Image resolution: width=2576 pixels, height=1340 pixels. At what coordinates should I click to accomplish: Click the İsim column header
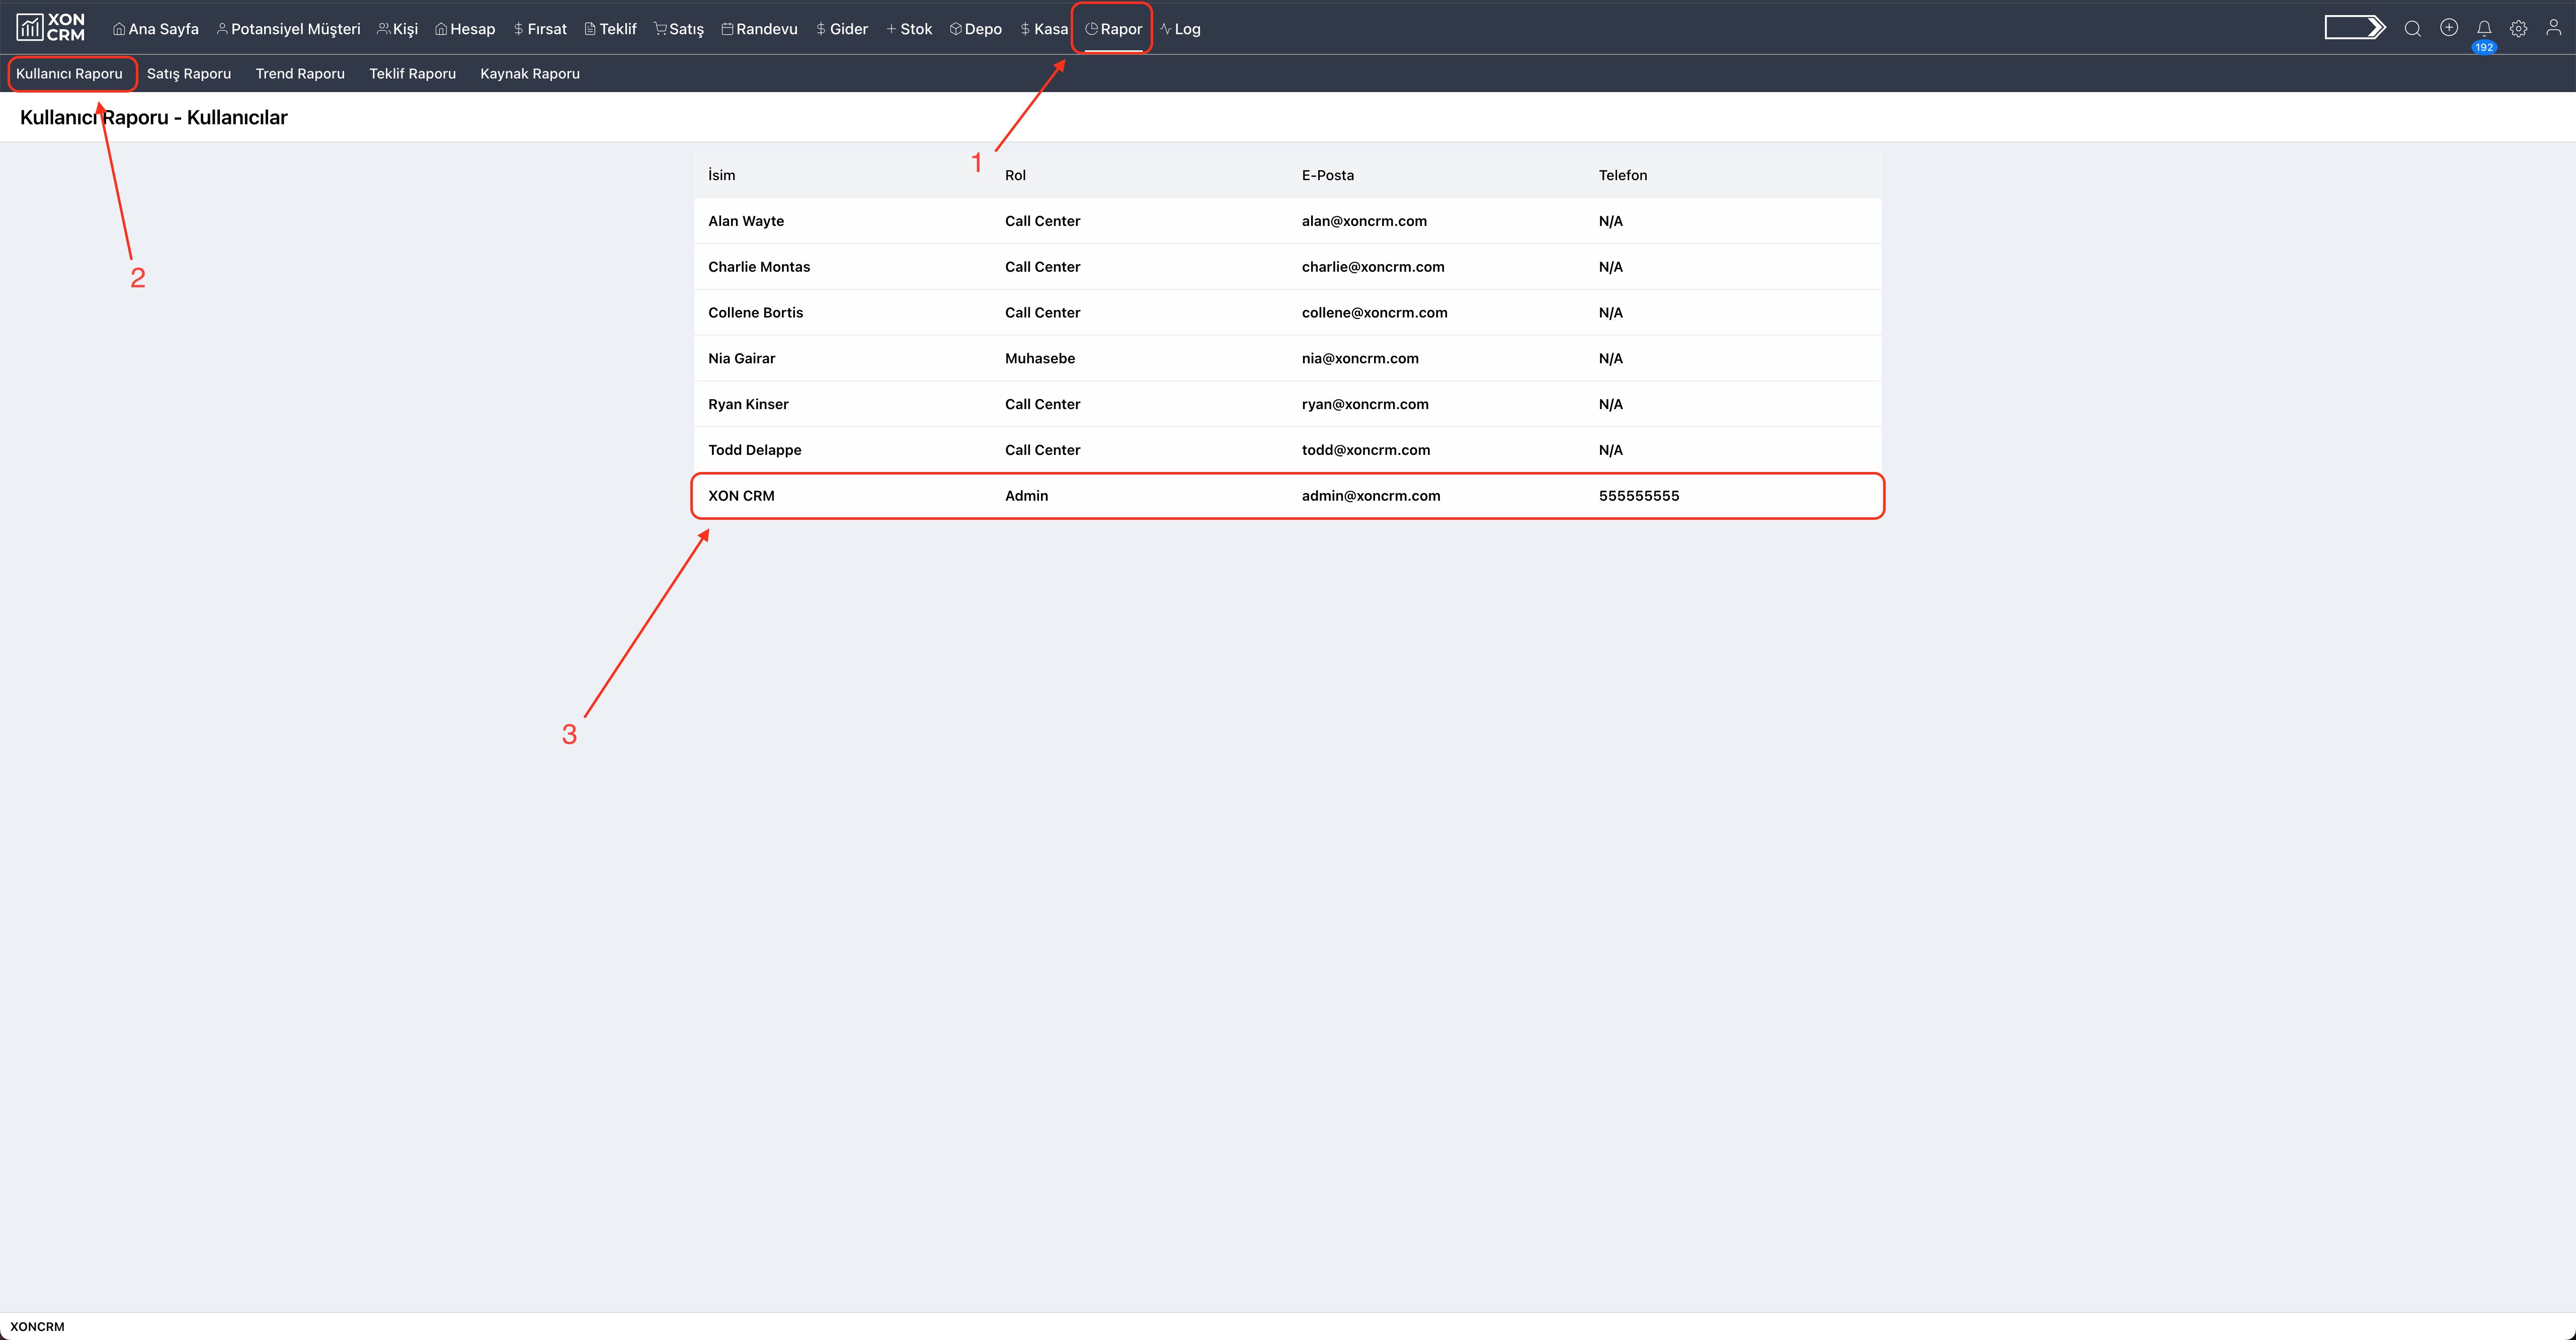click(x=721, y=175)
